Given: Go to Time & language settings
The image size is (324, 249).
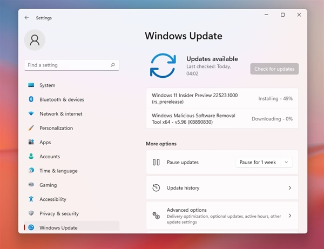Looking at the screenshot, I should pos(58,171).
